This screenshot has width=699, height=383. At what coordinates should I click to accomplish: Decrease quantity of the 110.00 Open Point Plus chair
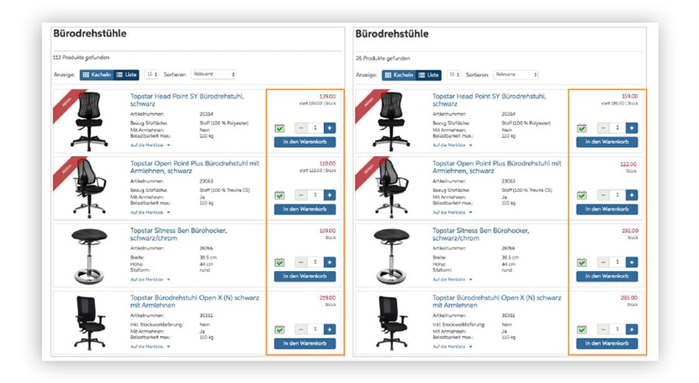(301, 195)
